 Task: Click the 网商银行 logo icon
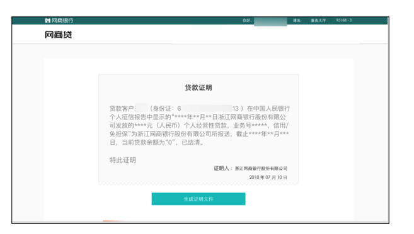pos(47,21)
